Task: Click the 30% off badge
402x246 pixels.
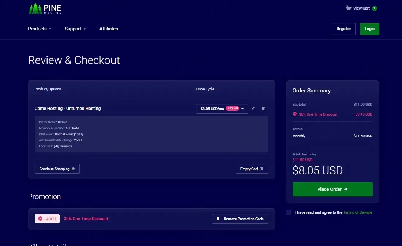Action: coord(233,109)
